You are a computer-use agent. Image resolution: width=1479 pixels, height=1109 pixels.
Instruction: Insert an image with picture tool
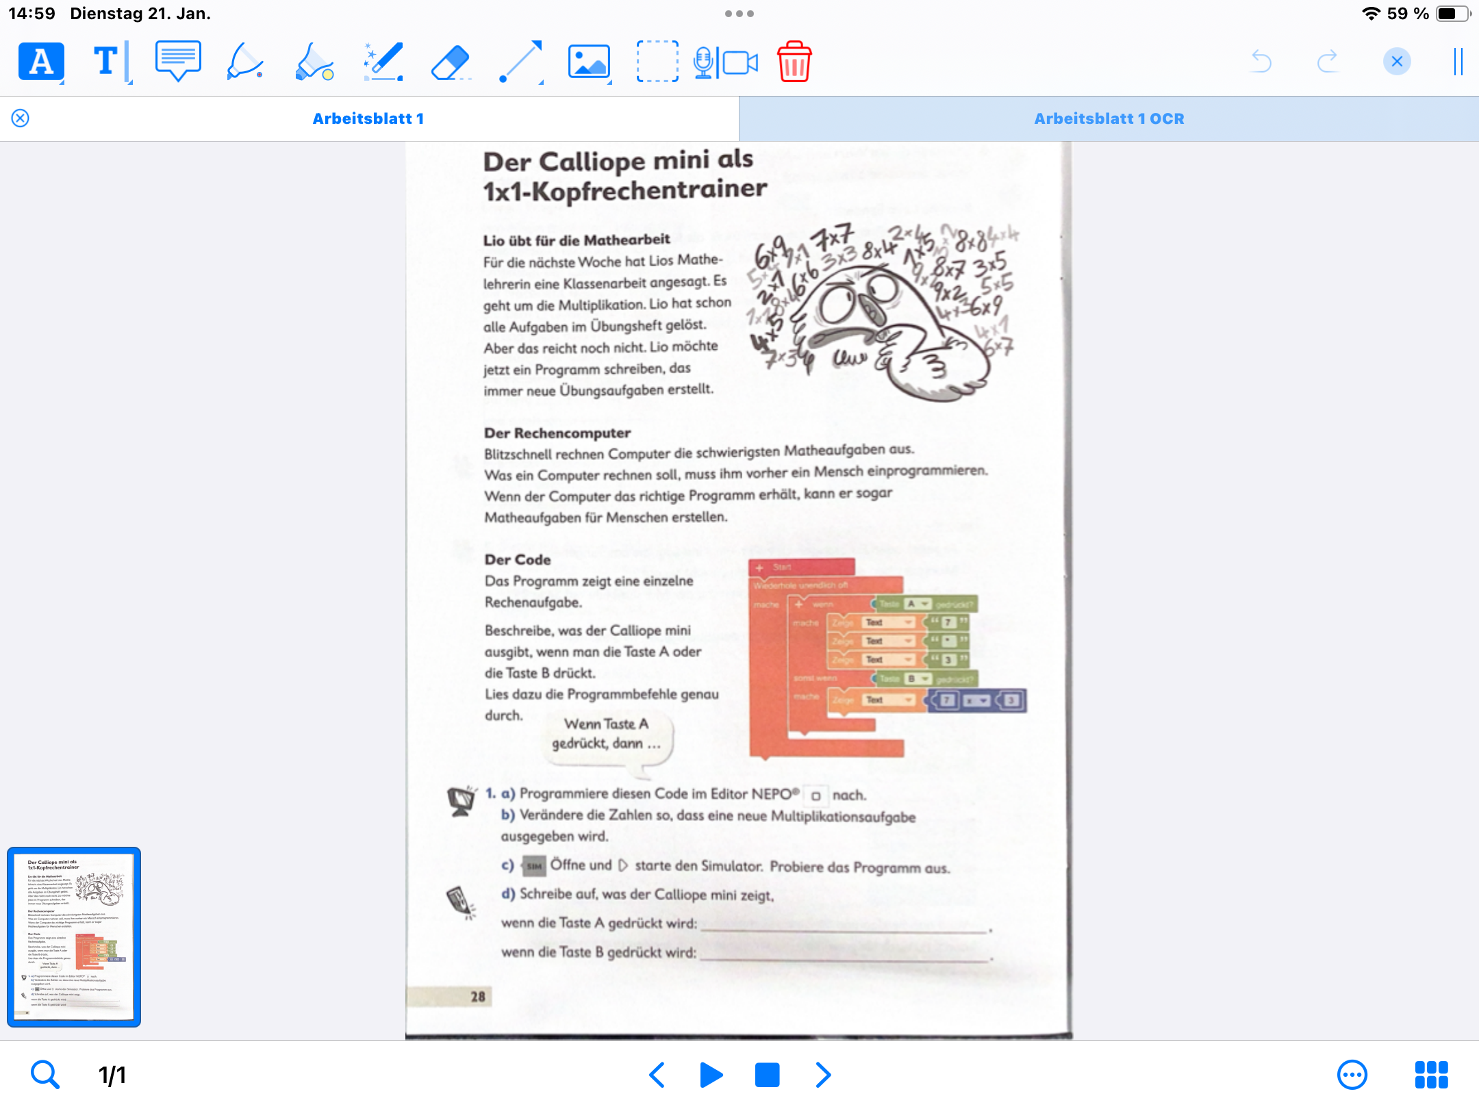pyautogui.click(x=589, y=62)
